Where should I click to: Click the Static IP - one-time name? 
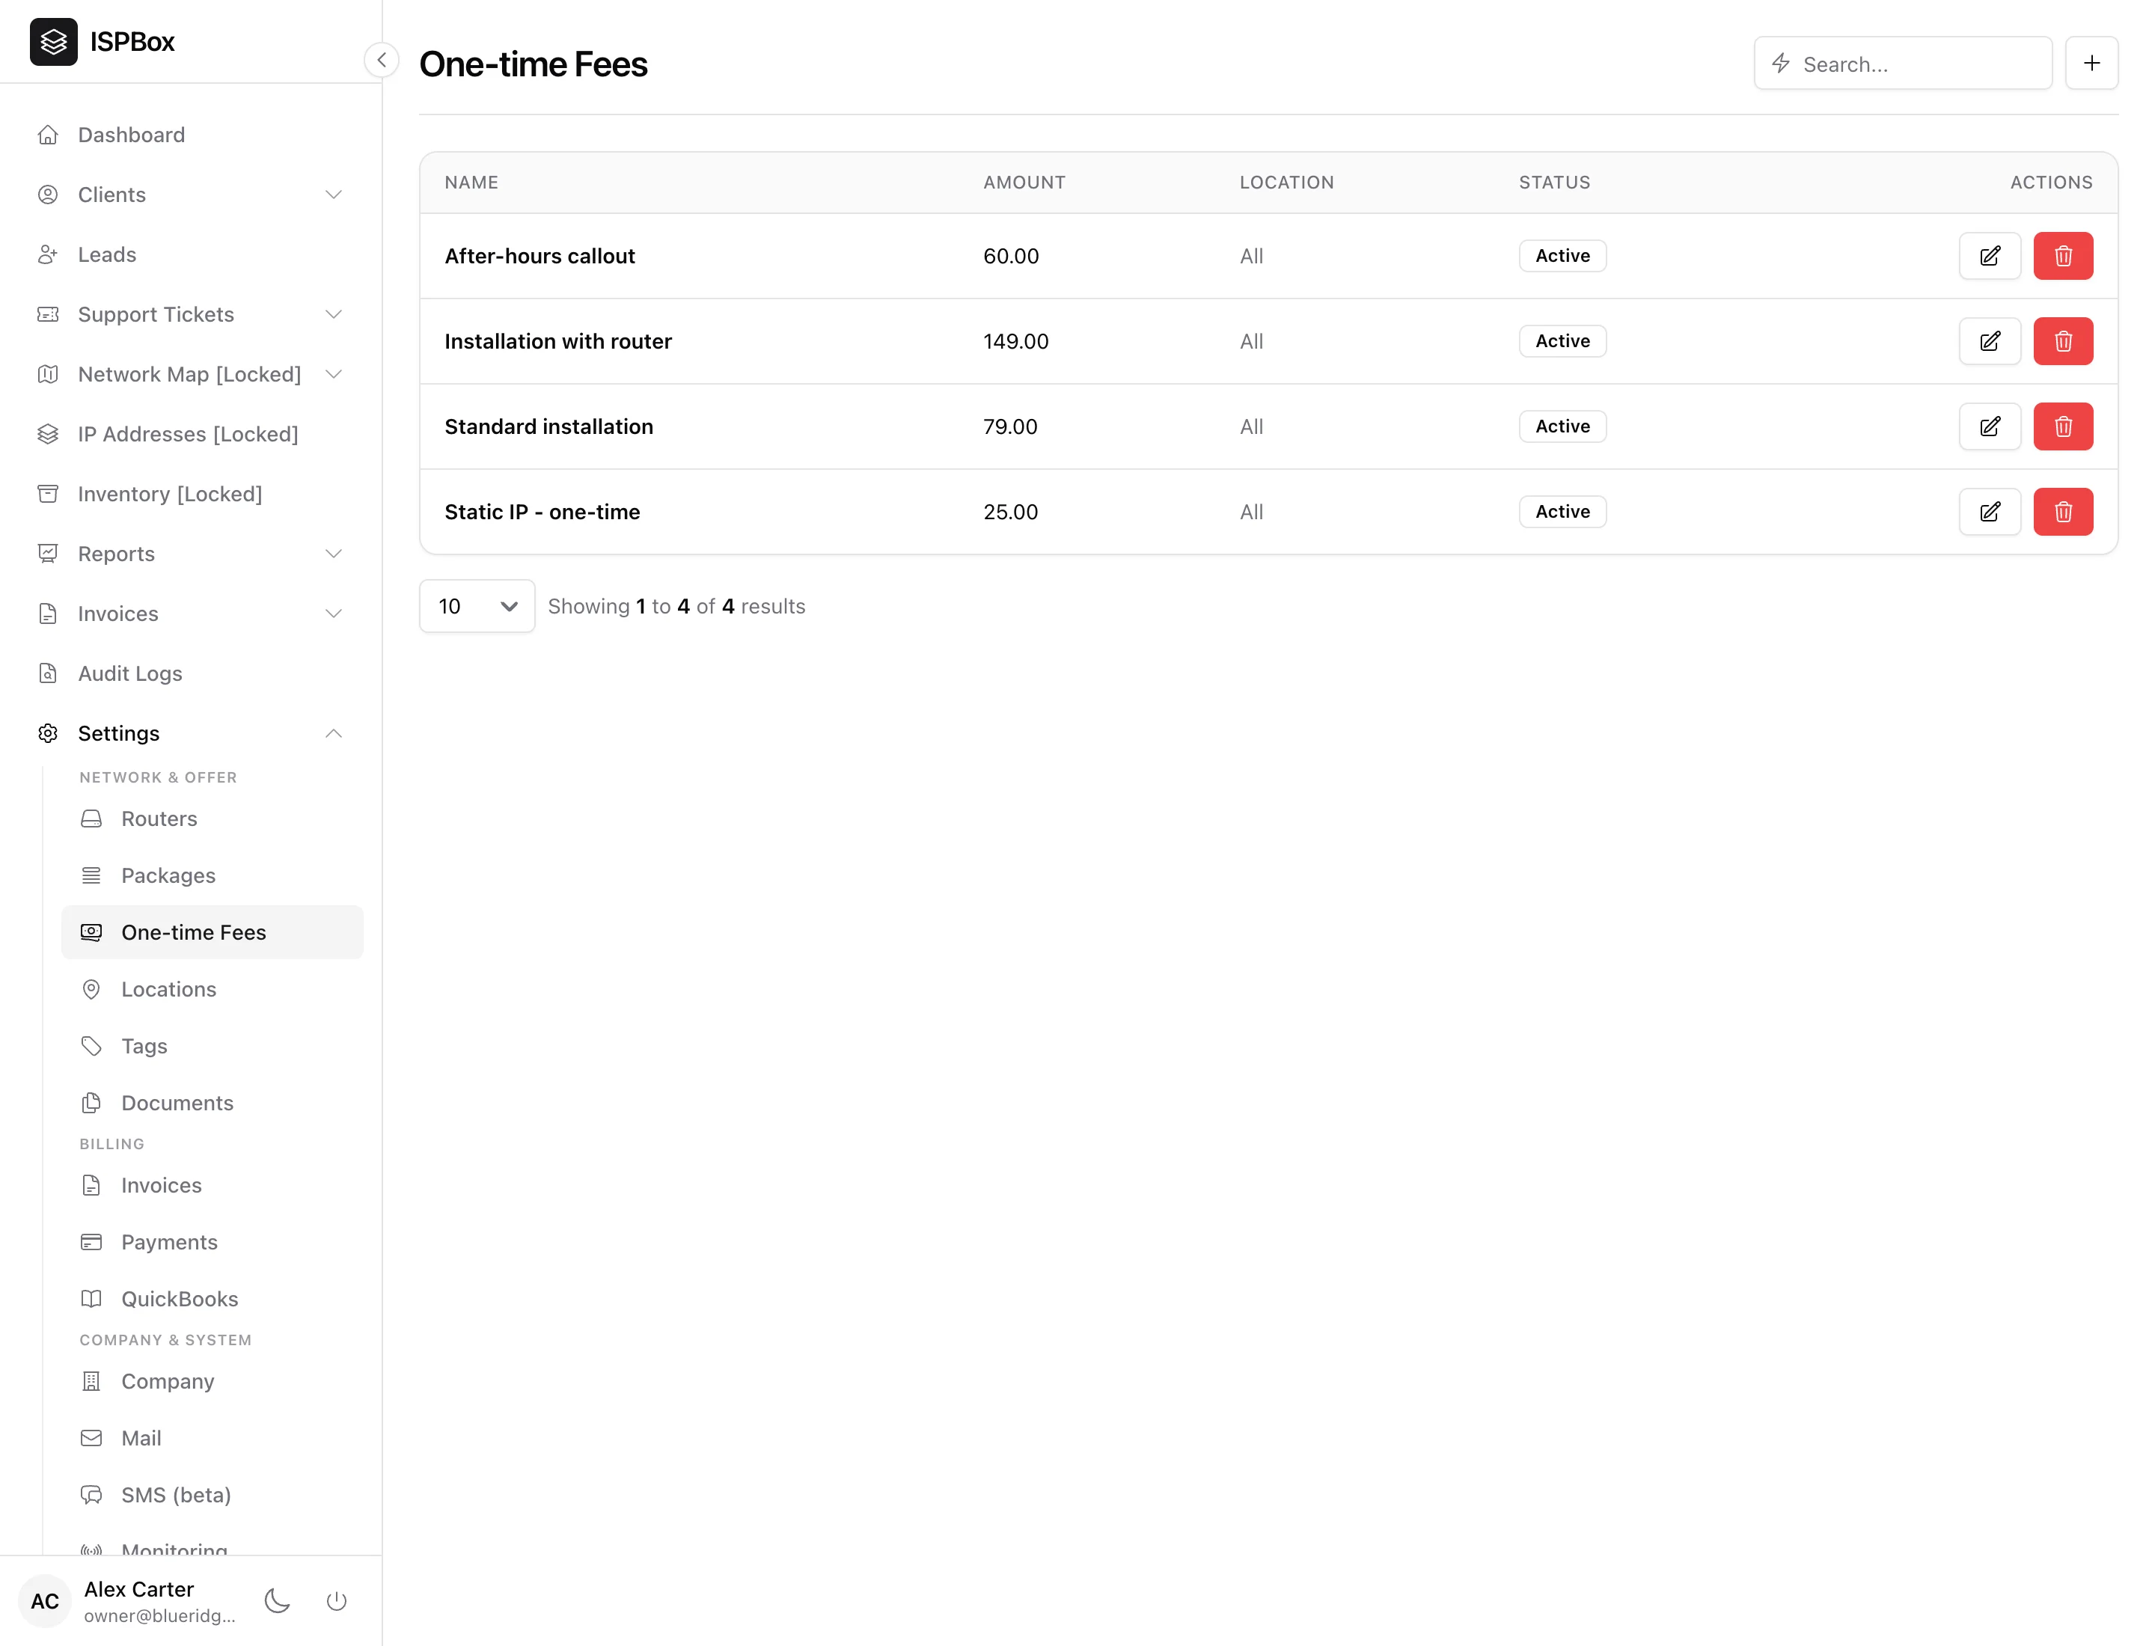(x=542, y=512)
